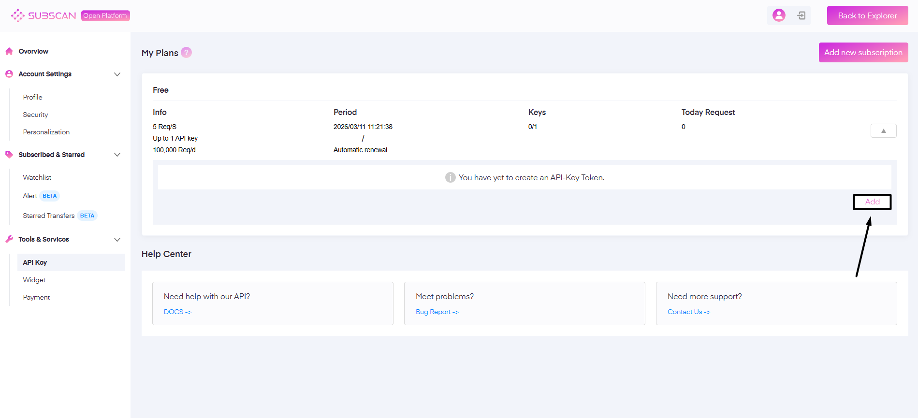Collapse the Tools & Services chevron

[117, 240]
